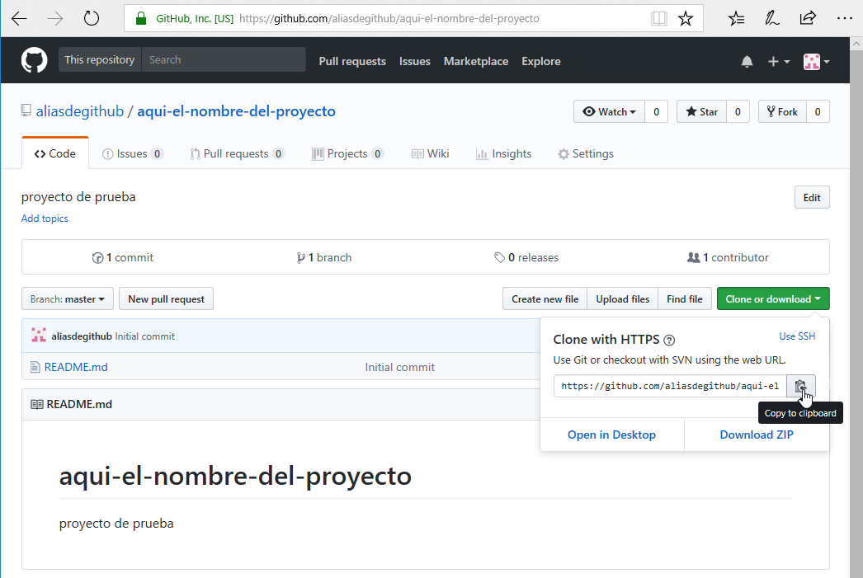Click the forks count 0
The image size is (863, 578).
tap(818, 111)
